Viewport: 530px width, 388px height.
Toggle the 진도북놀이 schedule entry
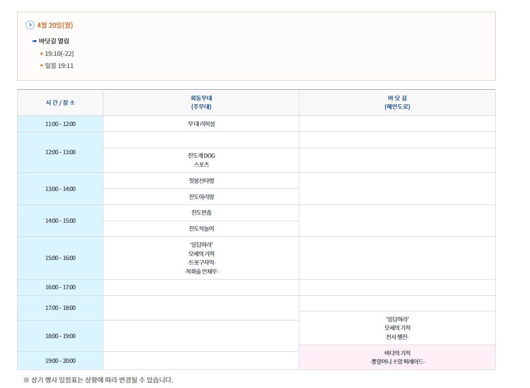pyautogui.click(x=201, y=229)
